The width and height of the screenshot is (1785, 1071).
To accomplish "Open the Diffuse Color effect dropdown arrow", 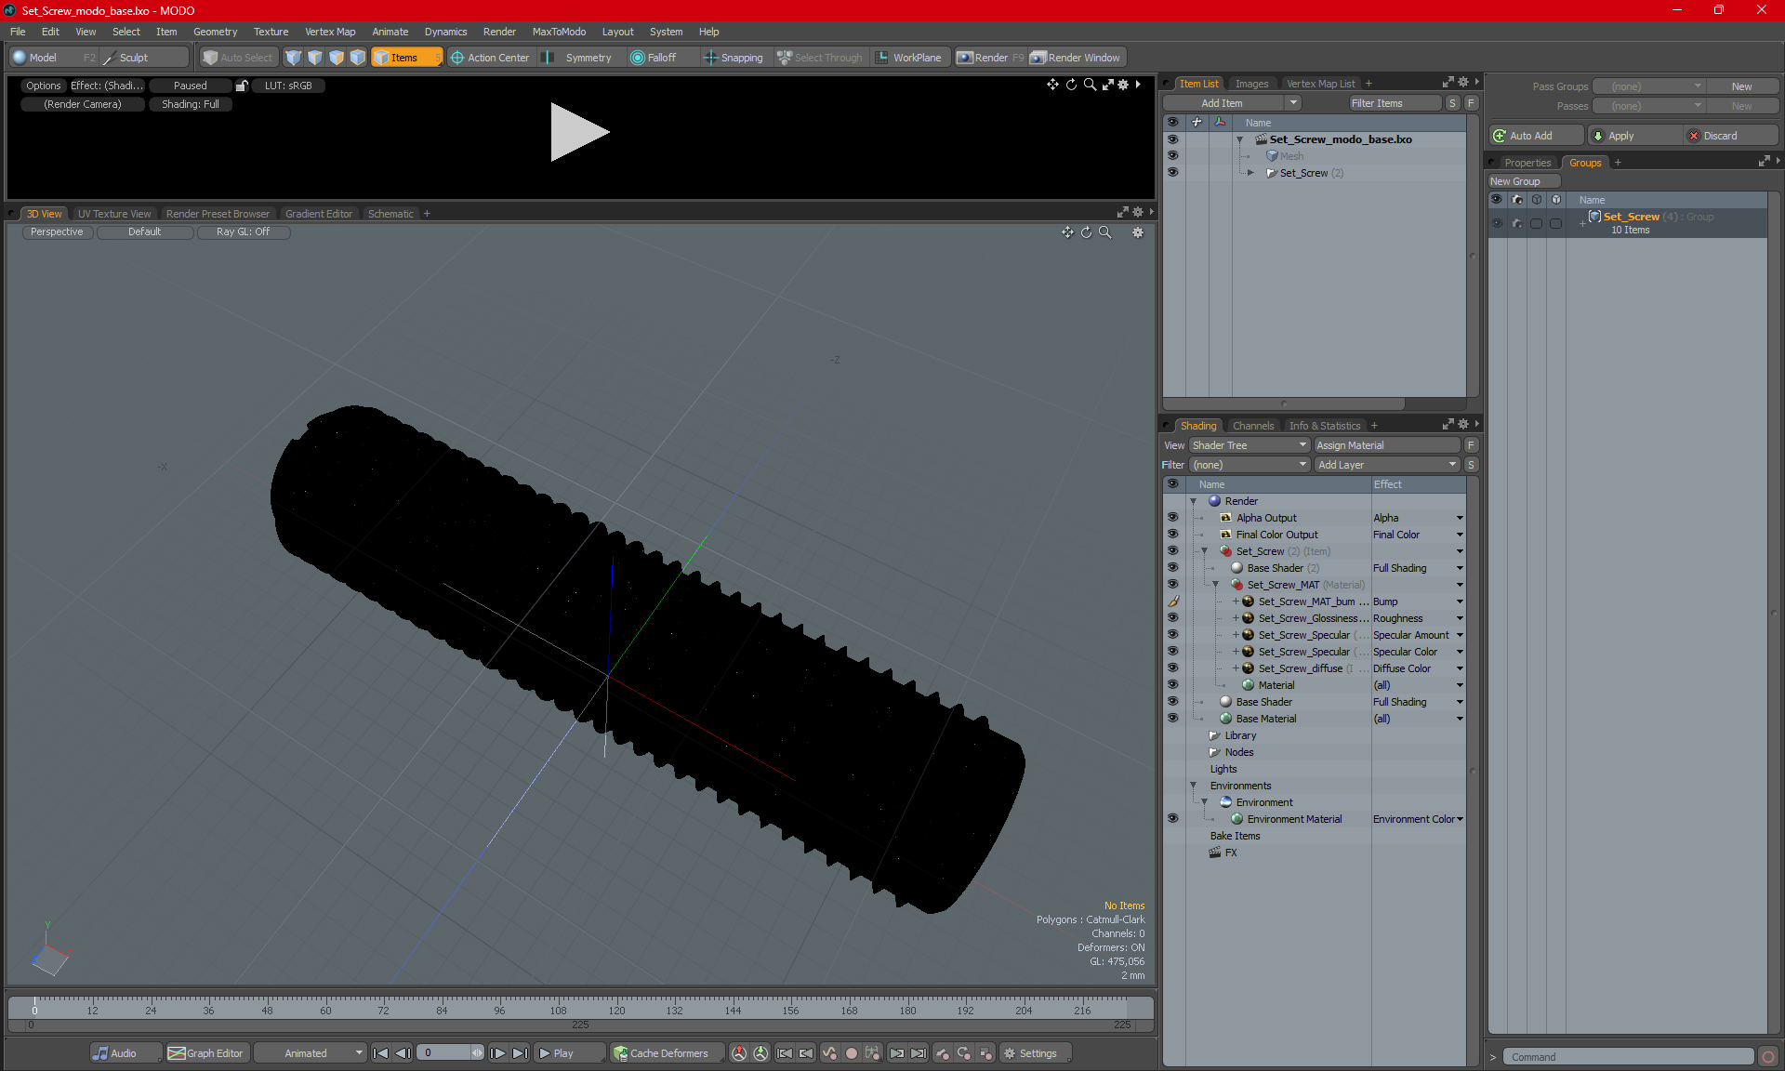I will pyautogui.click(x=1460, y=668).
